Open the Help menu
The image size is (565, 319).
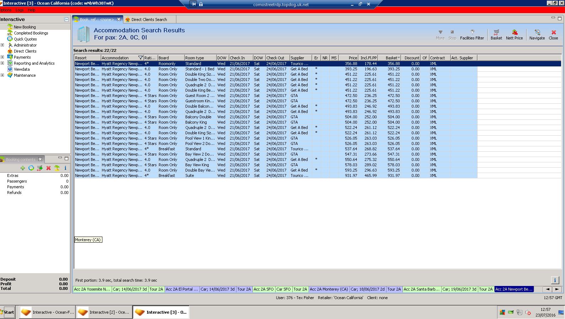coord(31,10)
